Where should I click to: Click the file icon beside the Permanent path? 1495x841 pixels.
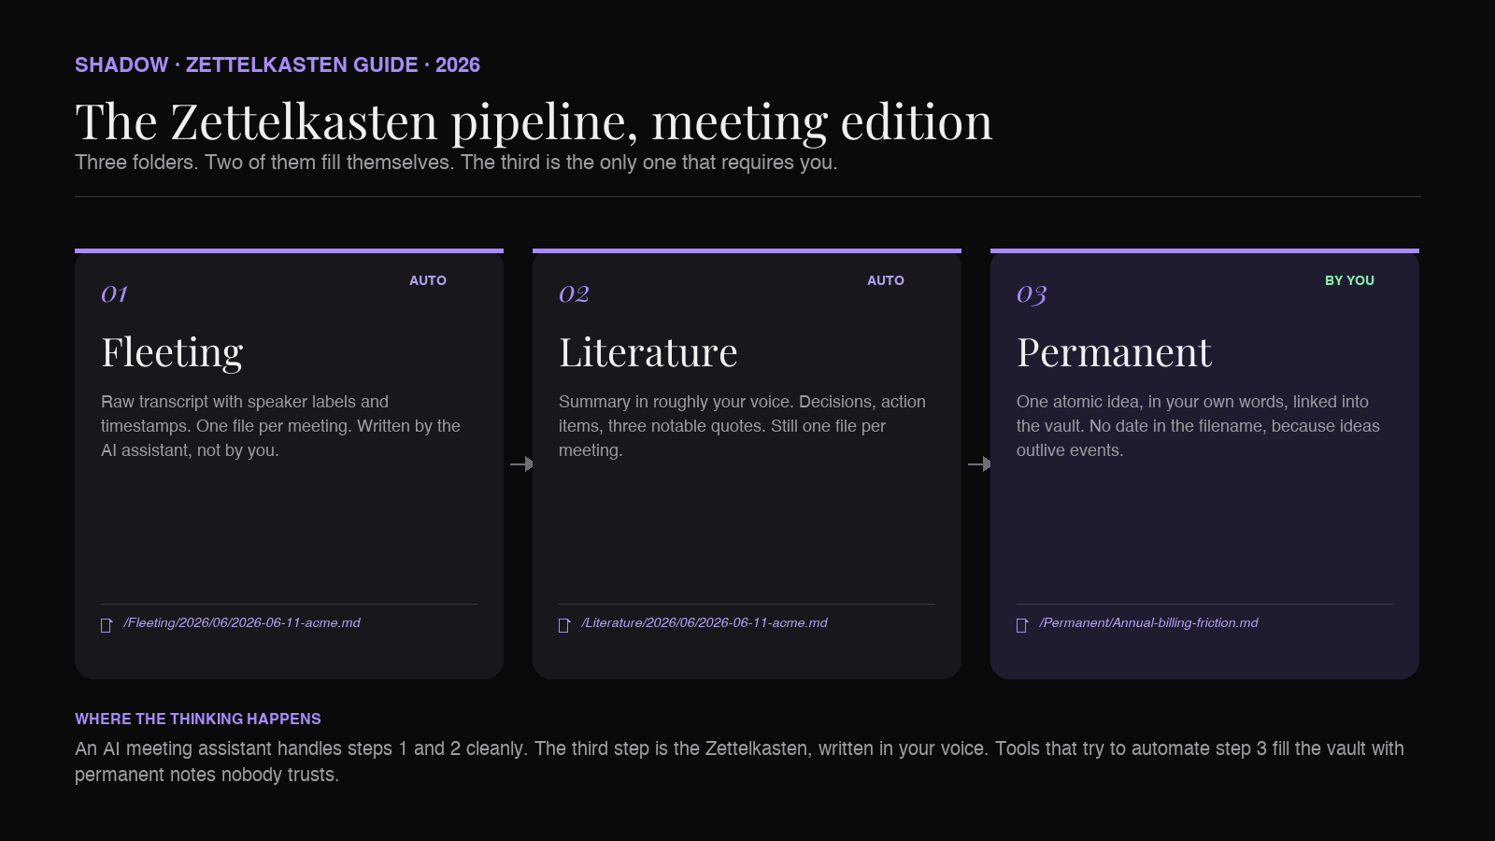1022,625
